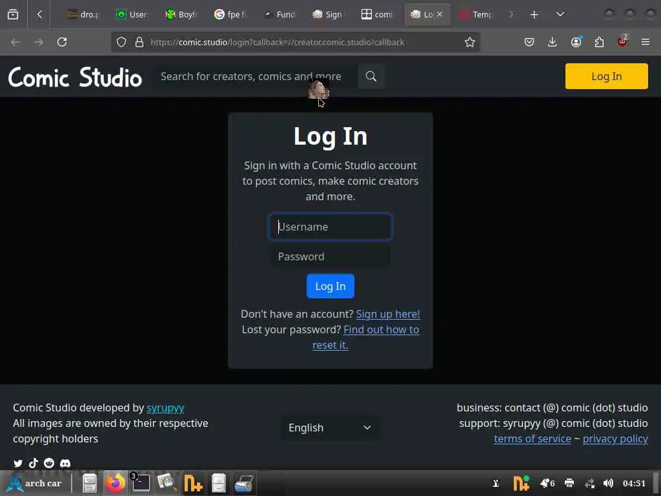This screenshot has height=496, width=661.
Task: Click the uBlock Origin extension icon
Action: coord(622,41)
